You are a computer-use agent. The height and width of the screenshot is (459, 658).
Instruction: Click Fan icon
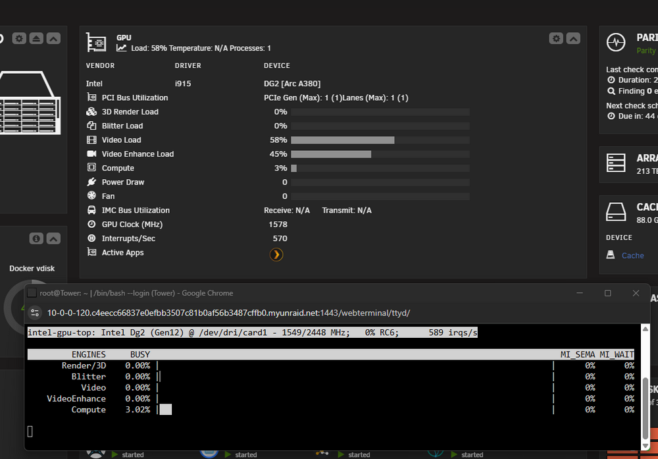(x=91, y=196)
